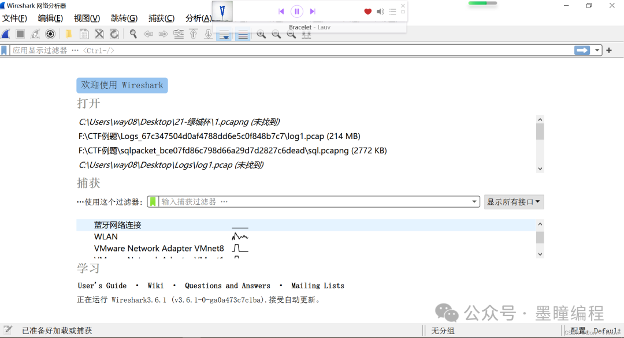This screenshot has height=338, width=624.
Task: Mute the music player volume
Action: (380, 12)
